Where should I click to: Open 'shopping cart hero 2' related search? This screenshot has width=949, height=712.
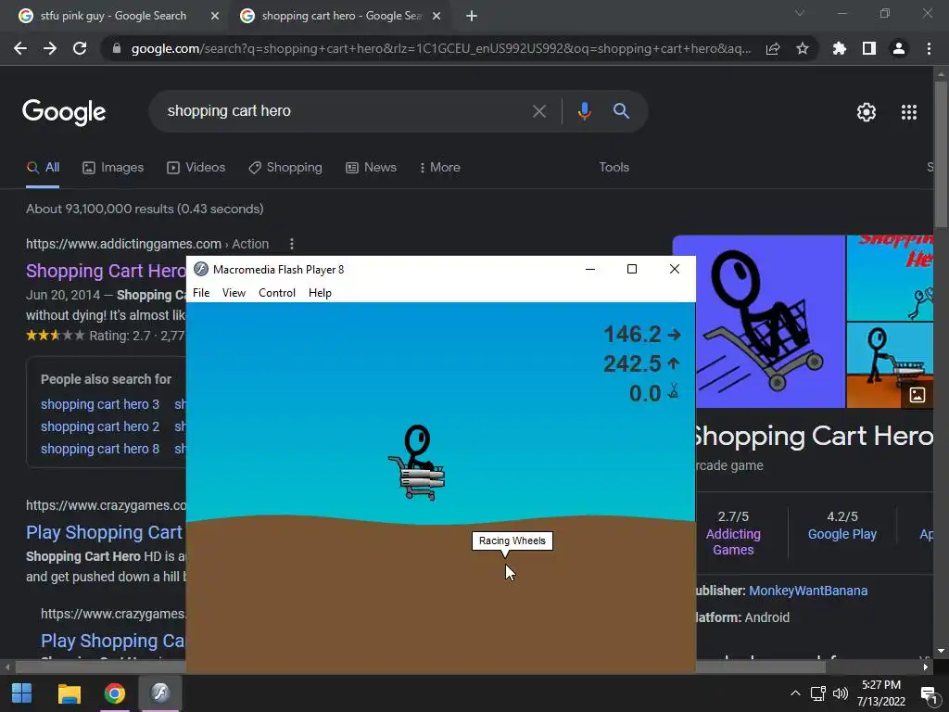100,426
